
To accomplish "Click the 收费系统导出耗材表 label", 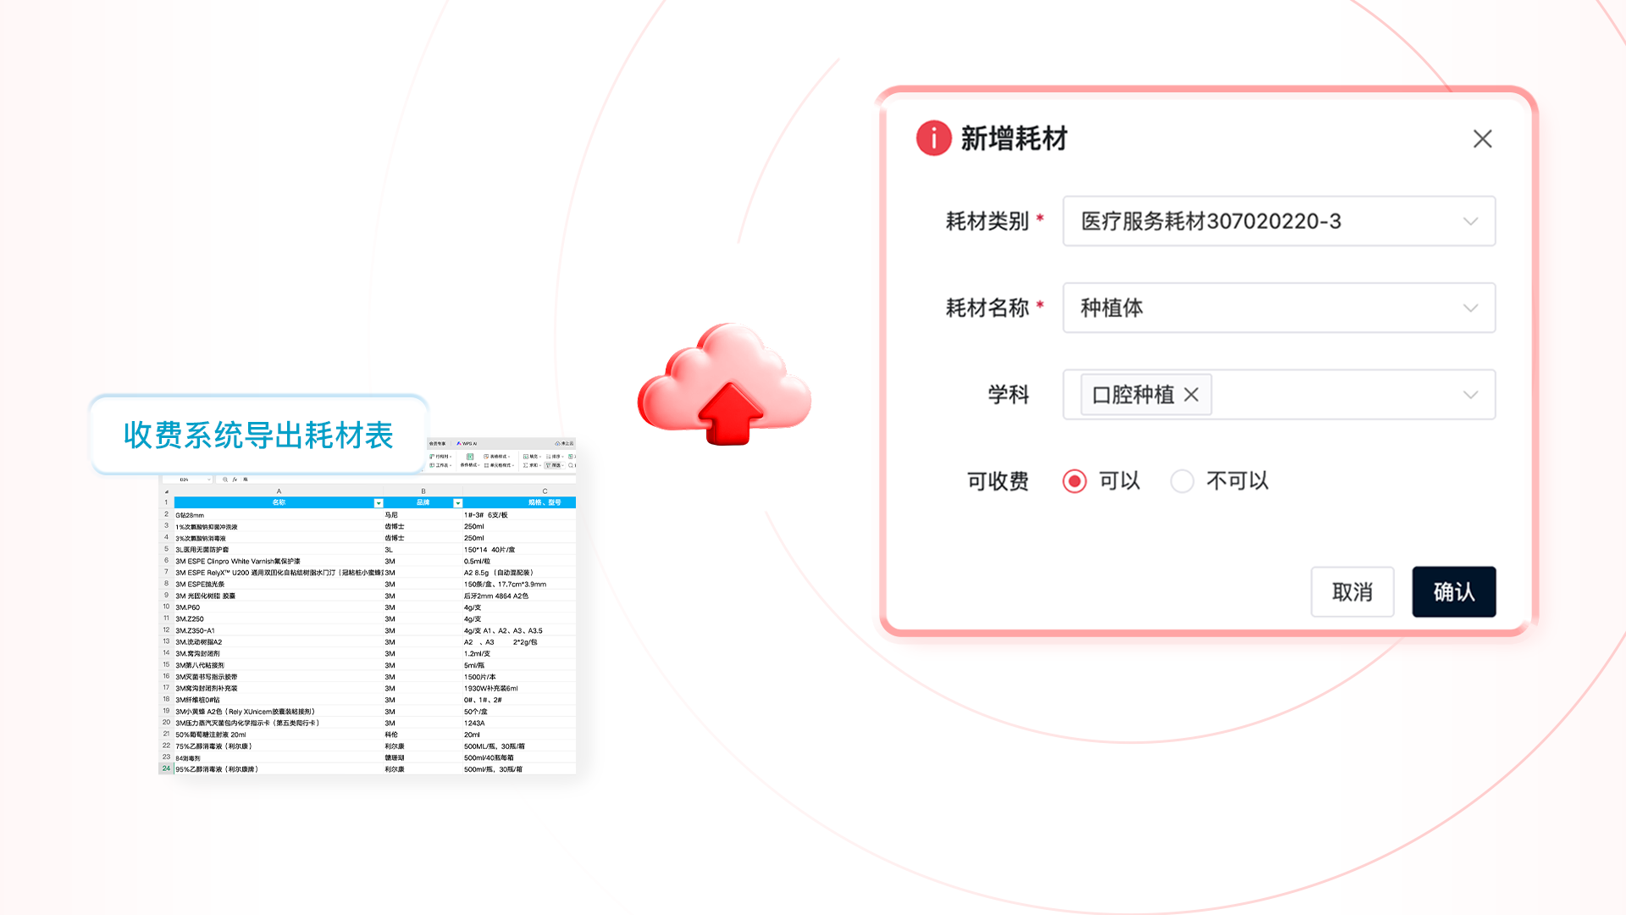I will [258, 435].
